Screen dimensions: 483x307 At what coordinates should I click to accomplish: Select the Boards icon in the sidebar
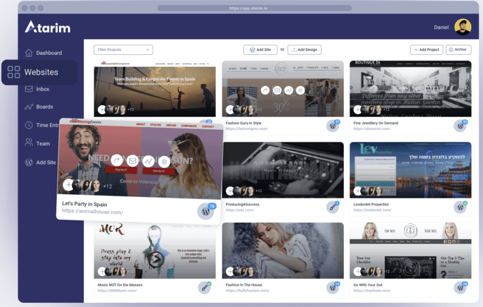pyautogui.click(x=29, y=107)
